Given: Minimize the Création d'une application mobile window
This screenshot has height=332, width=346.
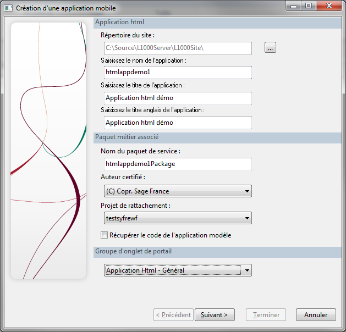Looking at the screenshot, I should (x=294, y=6).
